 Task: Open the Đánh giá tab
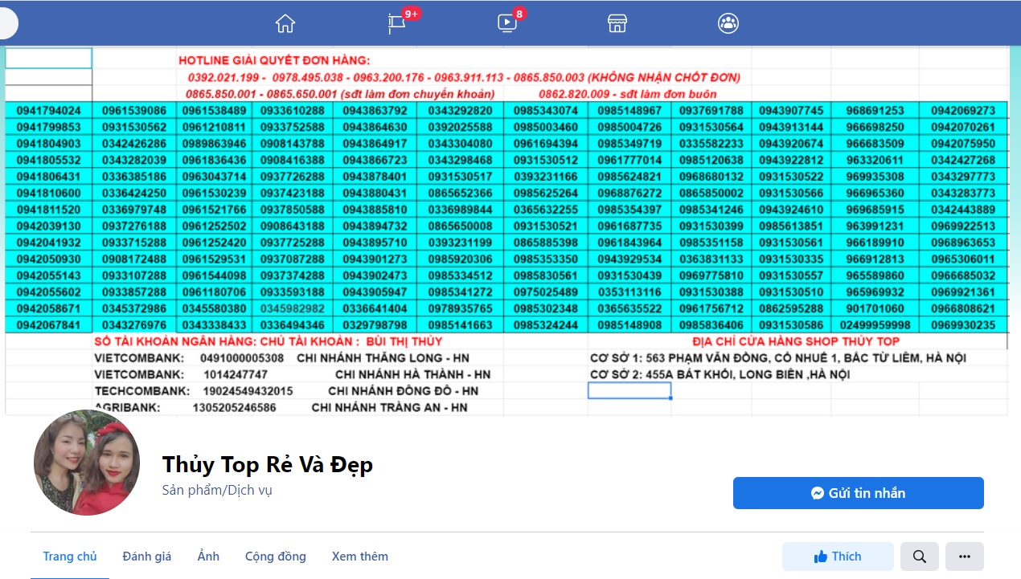(x=147, y=557)
